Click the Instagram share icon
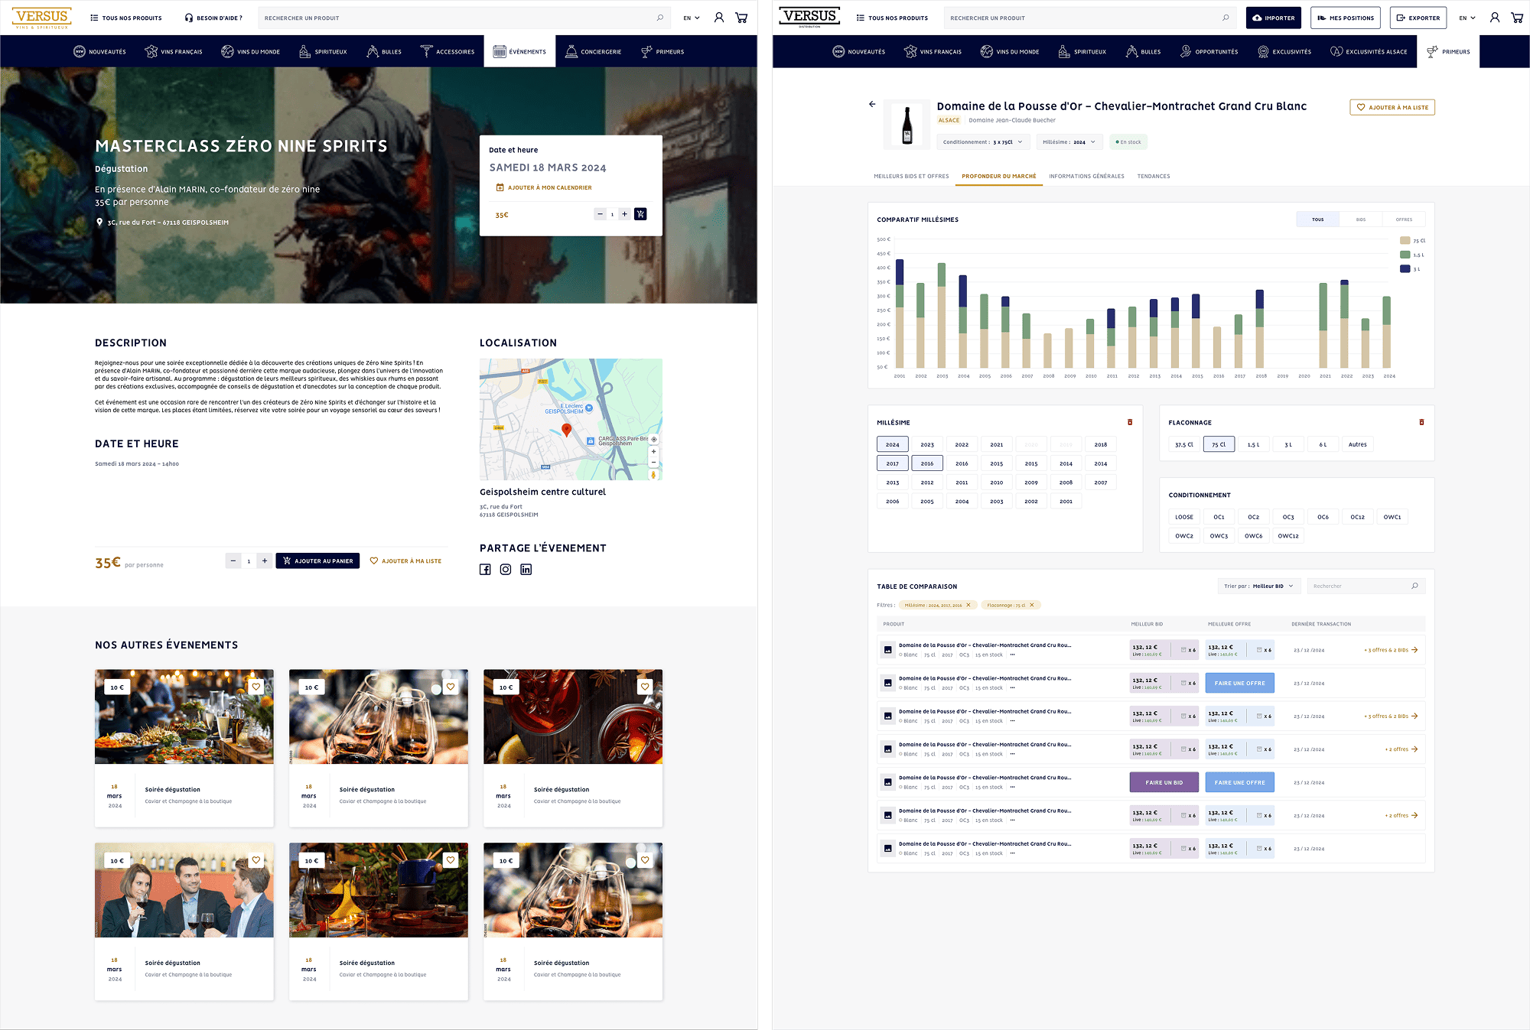The width and height of the screenshot is (1530, 1030). (x=506, y=570)
